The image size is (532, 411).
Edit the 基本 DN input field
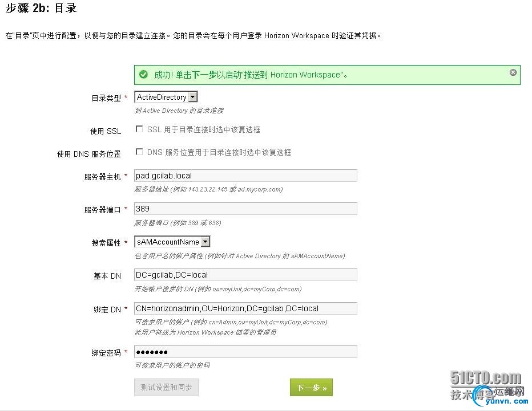[245, 275]
